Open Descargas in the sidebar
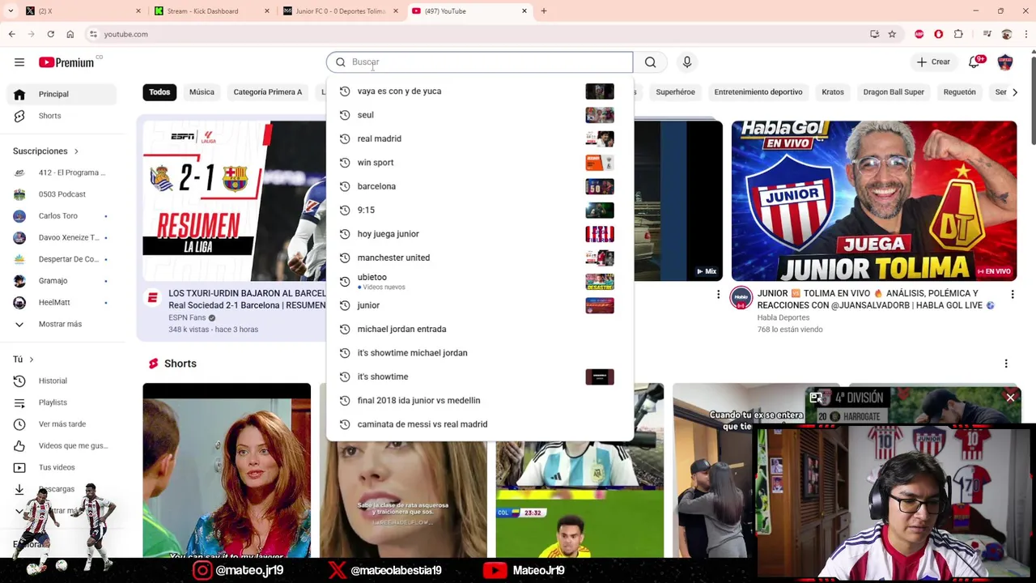The width and height of the screenshot is (1036, 583). click(57, 489)
